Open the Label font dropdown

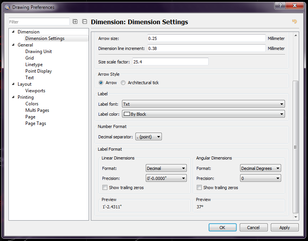click(x=203, y=104)
